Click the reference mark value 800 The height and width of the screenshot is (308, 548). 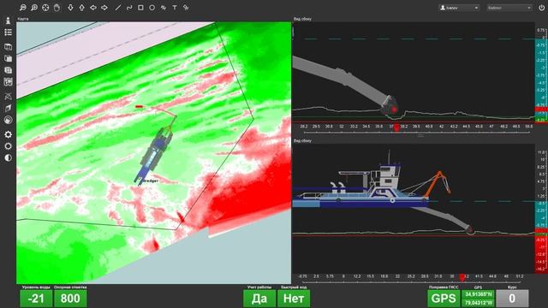click(70, 299)
